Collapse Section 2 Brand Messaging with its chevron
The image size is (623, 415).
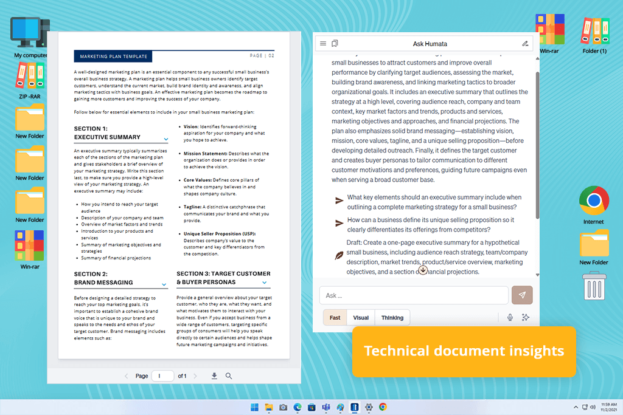(164, 284)
